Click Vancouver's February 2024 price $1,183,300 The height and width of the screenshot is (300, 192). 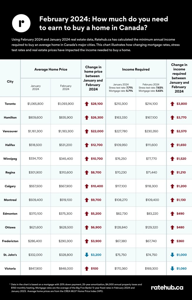[x=66, y=131]
